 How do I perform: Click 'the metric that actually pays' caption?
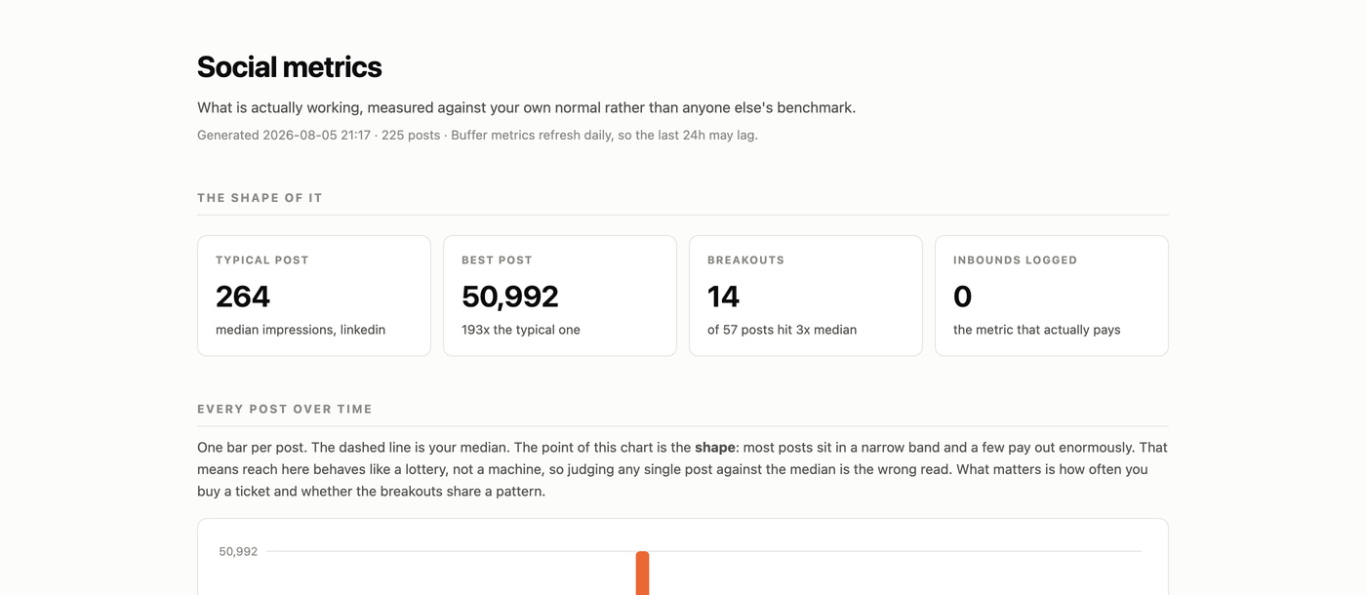click(x=1037, y=330)
